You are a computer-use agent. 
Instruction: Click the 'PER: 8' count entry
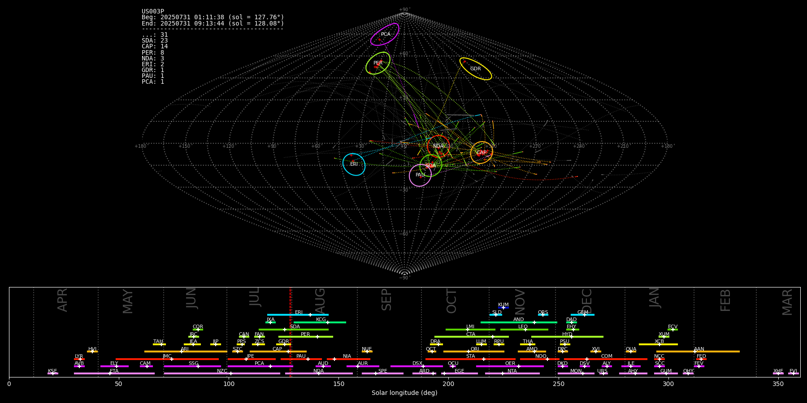(x=153, y=53)
